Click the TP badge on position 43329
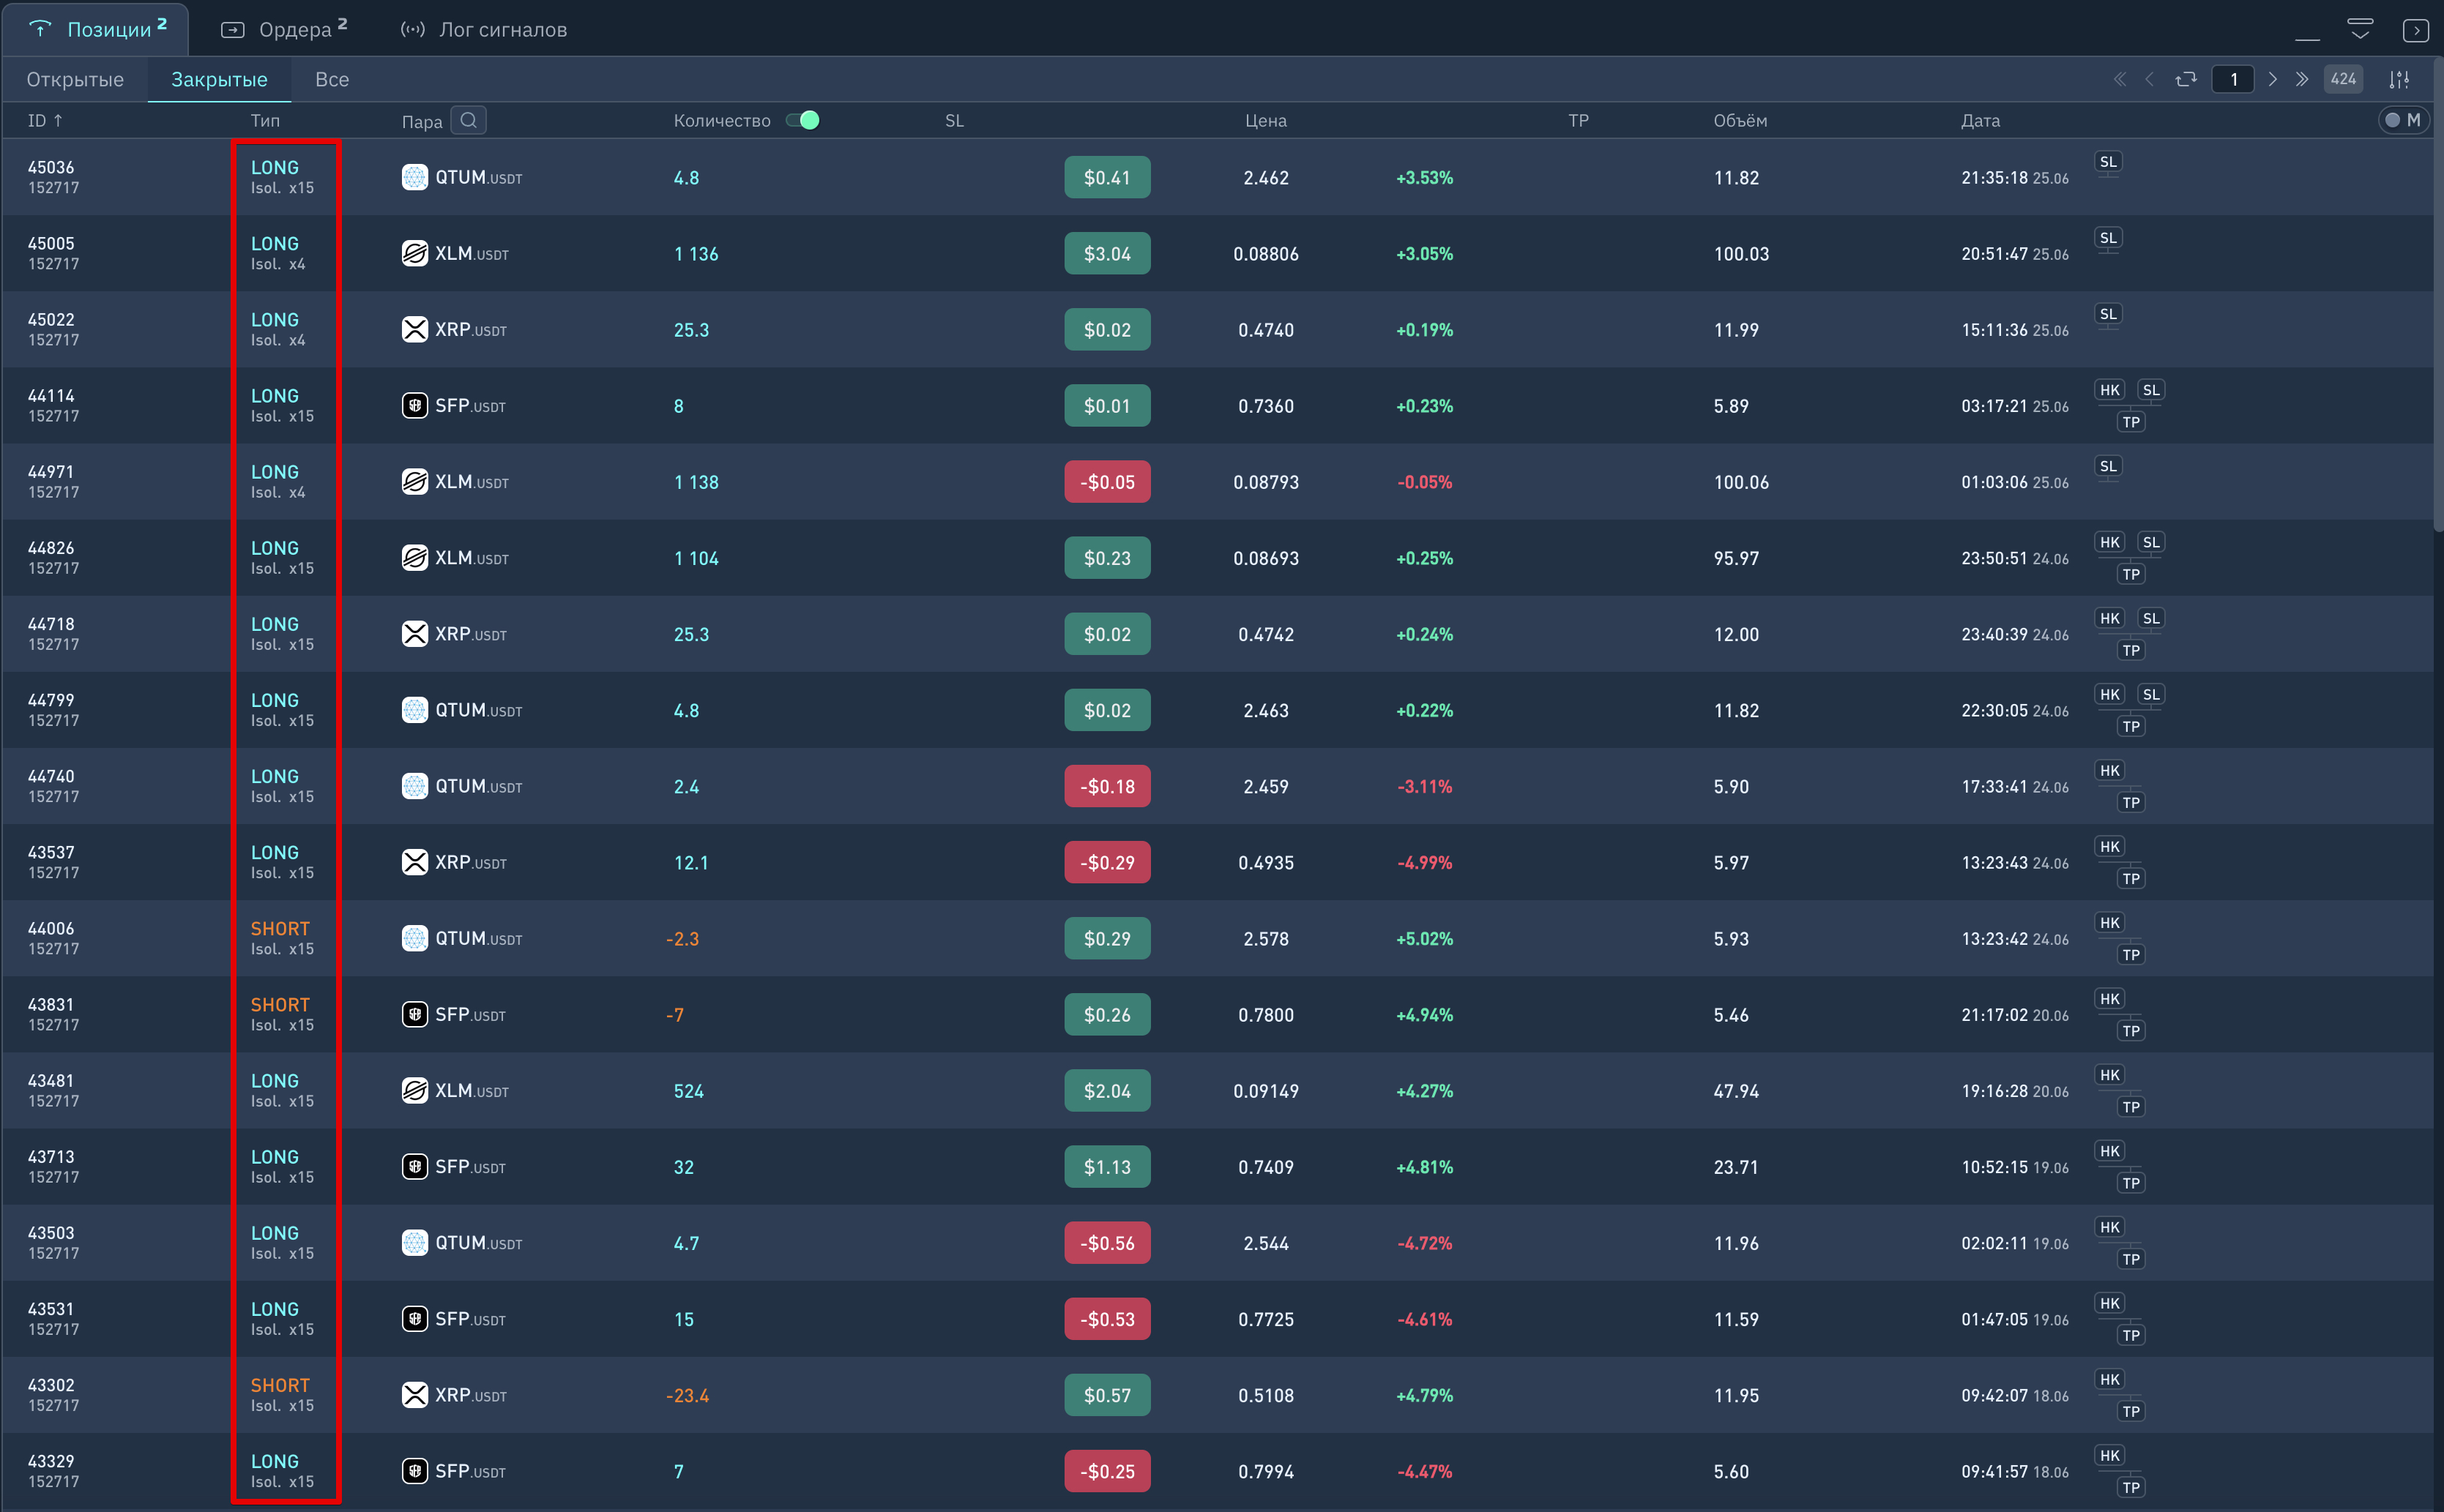2444x1512 pixels. click(x=2131, y=1487)
